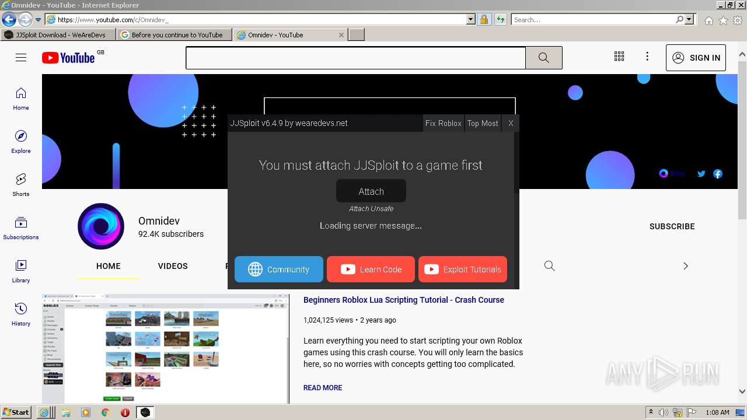Screen dimensions: 747x420
Task: Go to Home in YouTube sidebar
Action: tap(21, 99)
